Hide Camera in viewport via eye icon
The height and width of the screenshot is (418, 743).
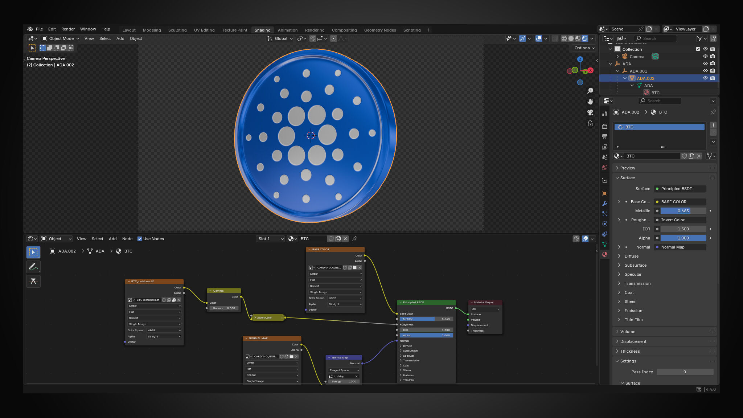[x=705, y=56]
